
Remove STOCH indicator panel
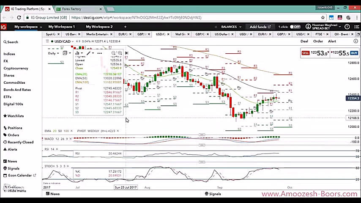pyautogui.click(x=68, y=166)
